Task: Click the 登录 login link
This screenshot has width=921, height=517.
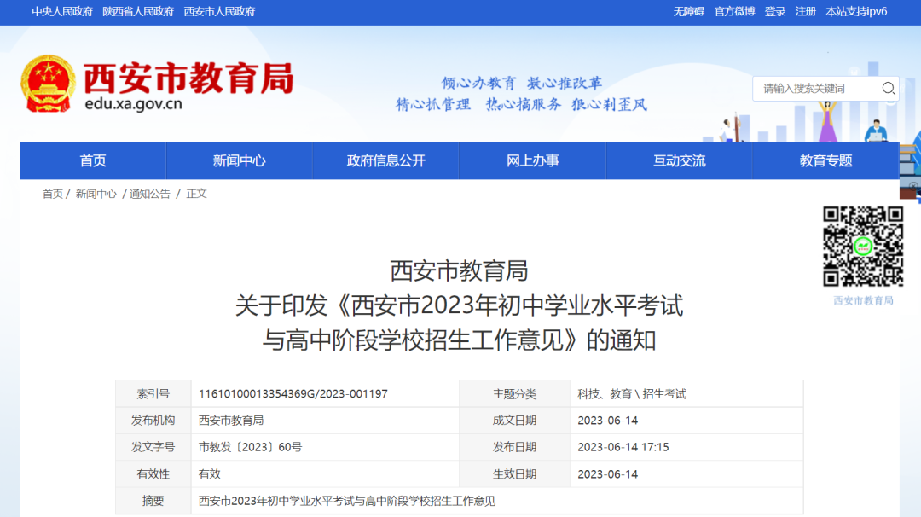Action: tap(775, 12)
